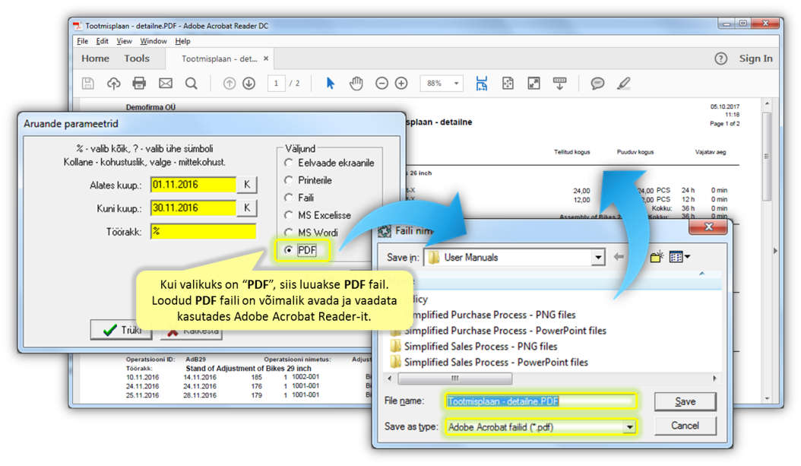The width and height of the screenshot is (801, 466).
Task: Click the email envelope icon in toolbar
Action: (165, 84)
